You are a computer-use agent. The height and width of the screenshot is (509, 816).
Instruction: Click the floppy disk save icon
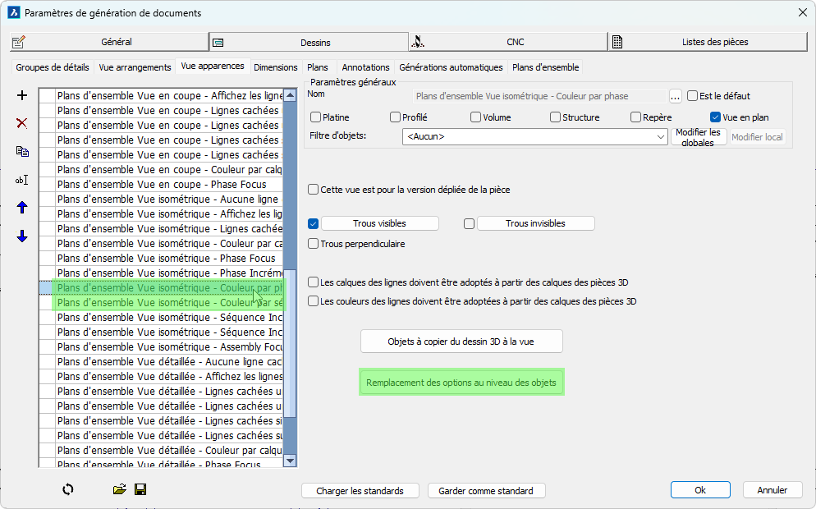140,489
